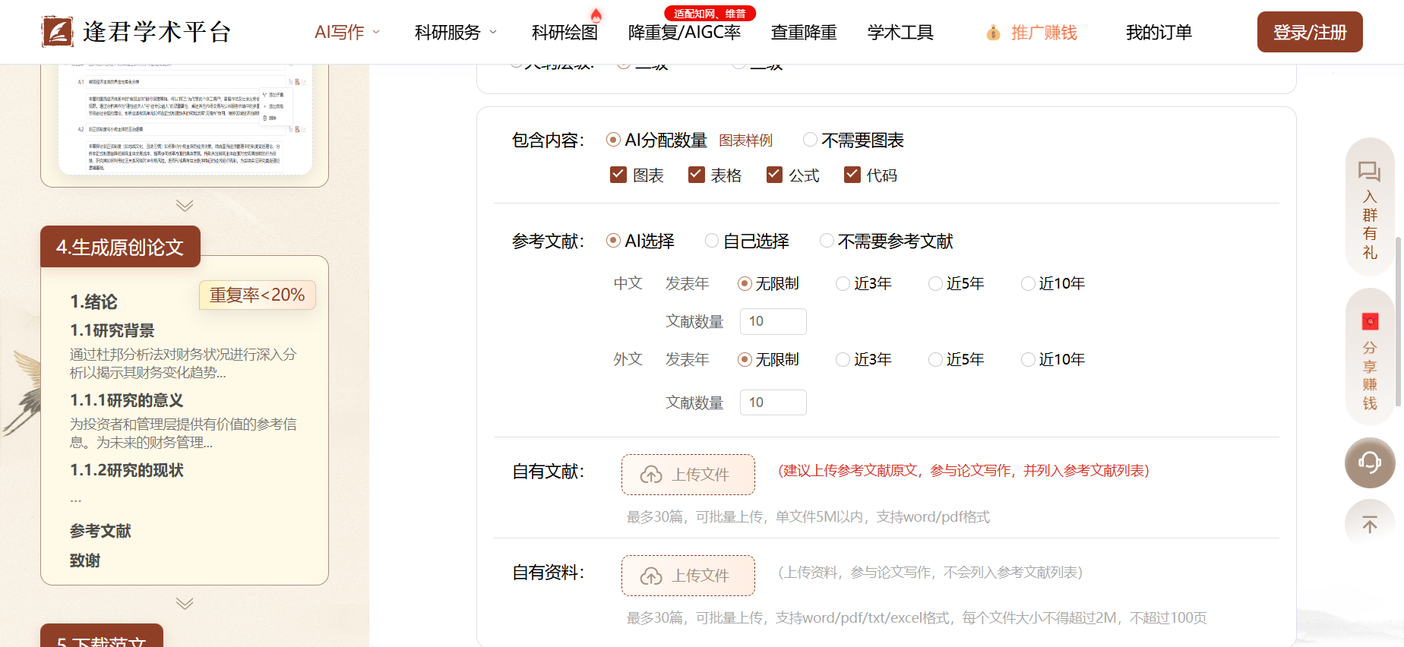Click the 4.生成原创论文 step label
Viewport: 1404px width, 647px height.
[x=120, y=247]
